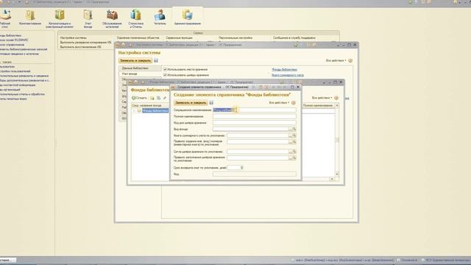Click the list's vertical scrollbar up arrow
The image size is (471, 265).
(337, 105)
